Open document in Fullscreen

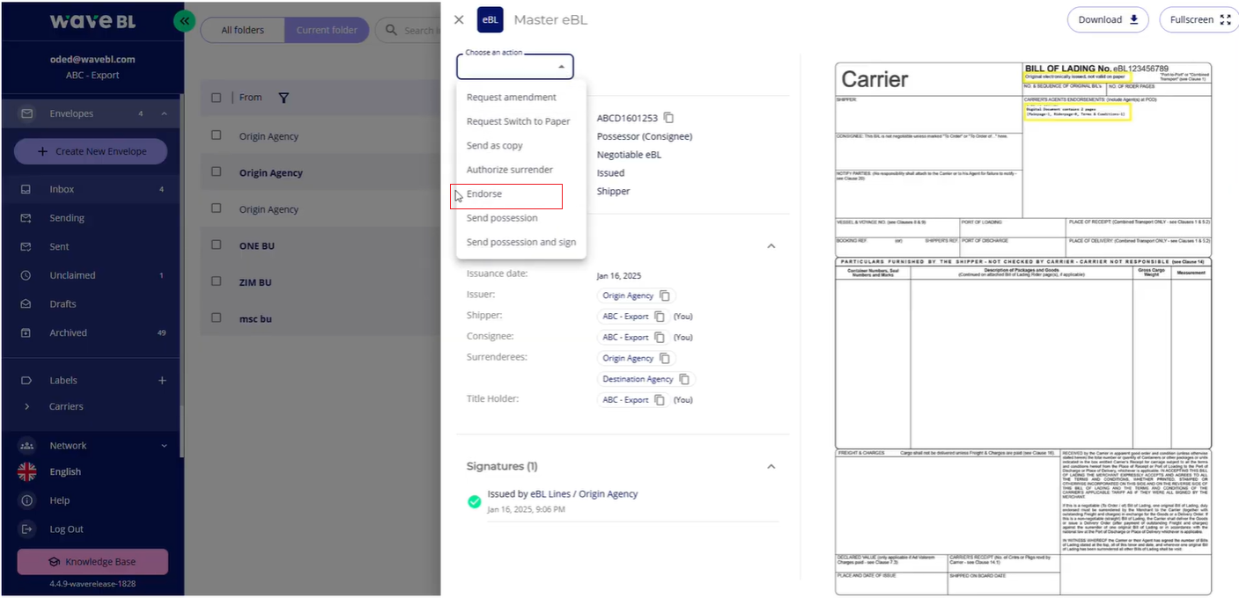1198,19
